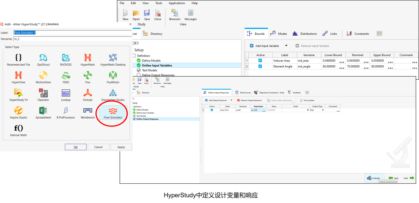Choose the Internal Math model type

[x=19, y=131]
